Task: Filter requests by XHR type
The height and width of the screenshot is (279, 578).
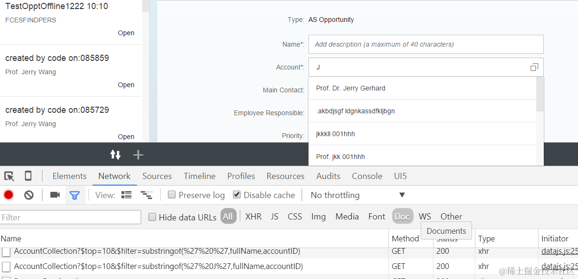Action: tap(253, 217)
